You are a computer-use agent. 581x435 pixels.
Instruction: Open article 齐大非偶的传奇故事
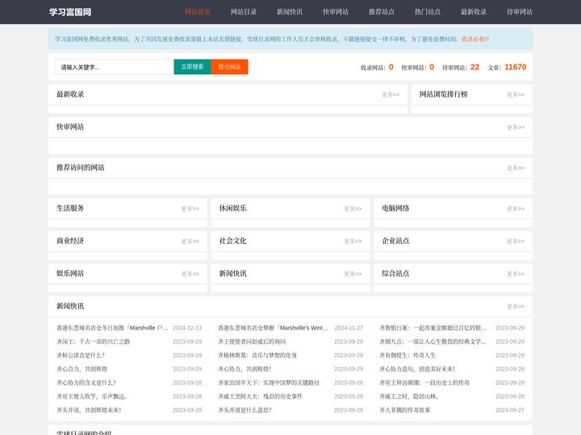(404, 410)
